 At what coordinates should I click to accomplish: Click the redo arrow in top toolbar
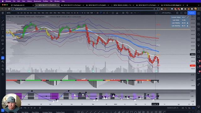(139, 13)
